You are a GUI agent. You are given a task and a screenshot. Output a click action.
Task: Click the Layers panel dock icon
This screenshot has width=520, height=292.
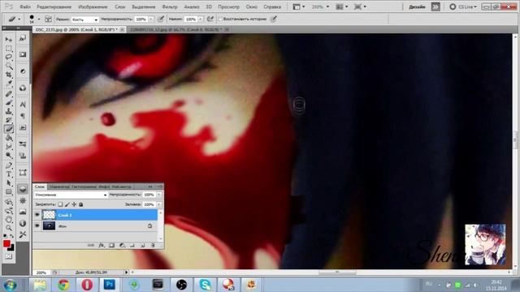click(x=23, y=189)
